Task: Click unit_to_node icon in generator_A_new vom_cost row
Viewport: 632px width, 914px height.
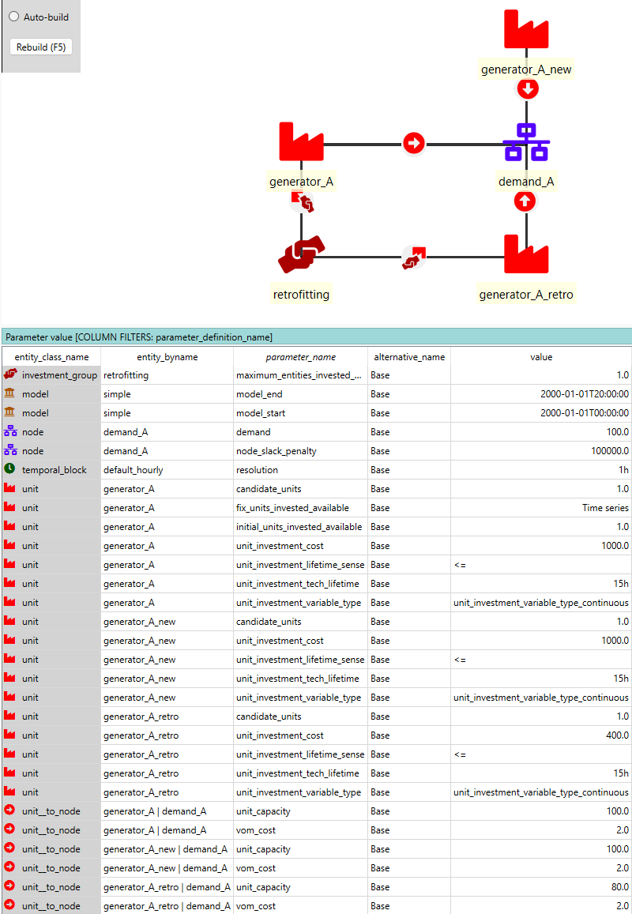Action: point(10,867)
